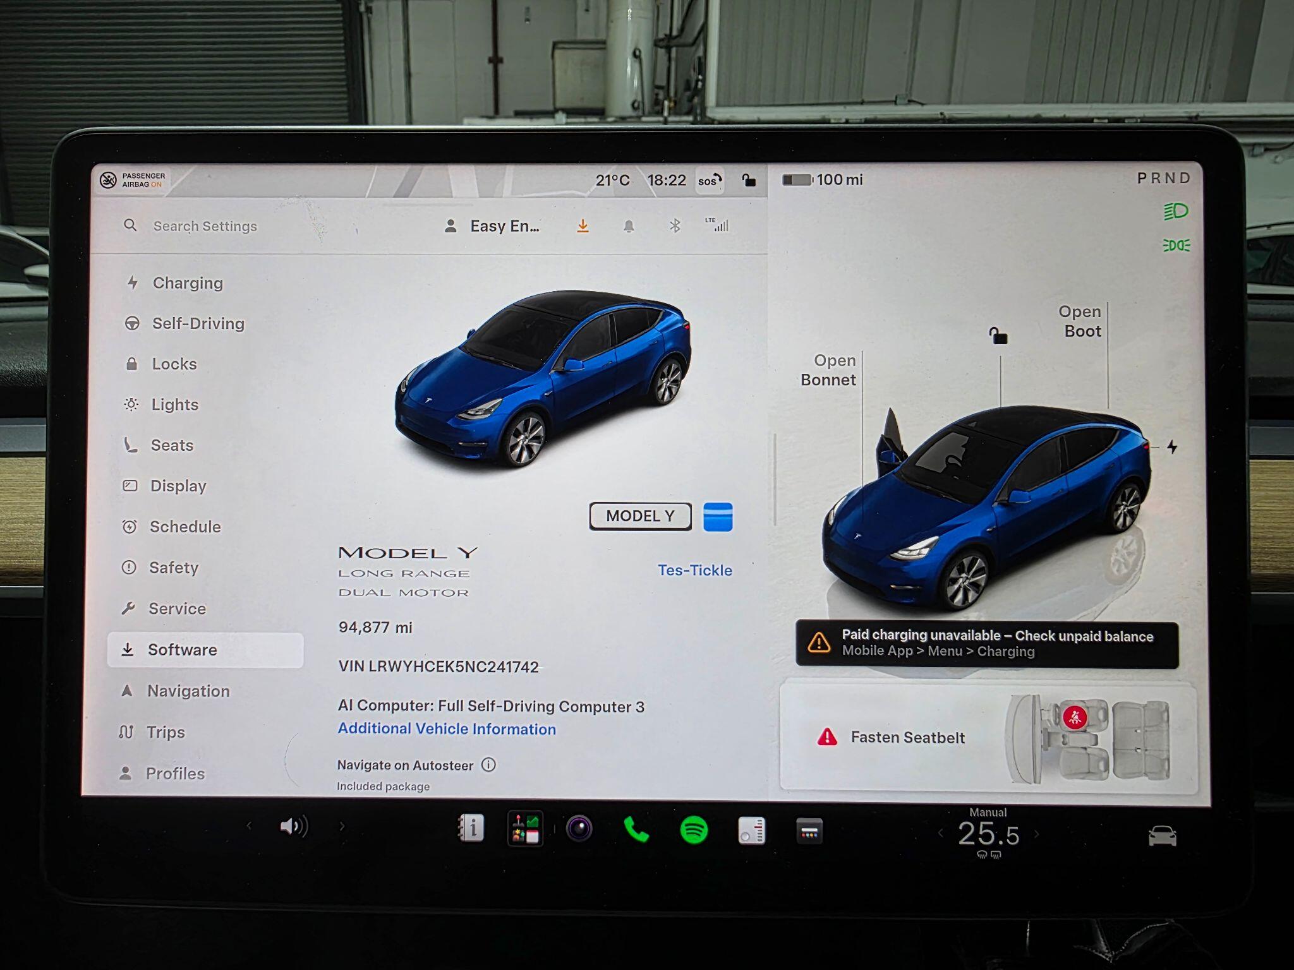This screenshot has width=1294, height=970.
Task: Select Service in the settings sidebar
Action: 163,608
